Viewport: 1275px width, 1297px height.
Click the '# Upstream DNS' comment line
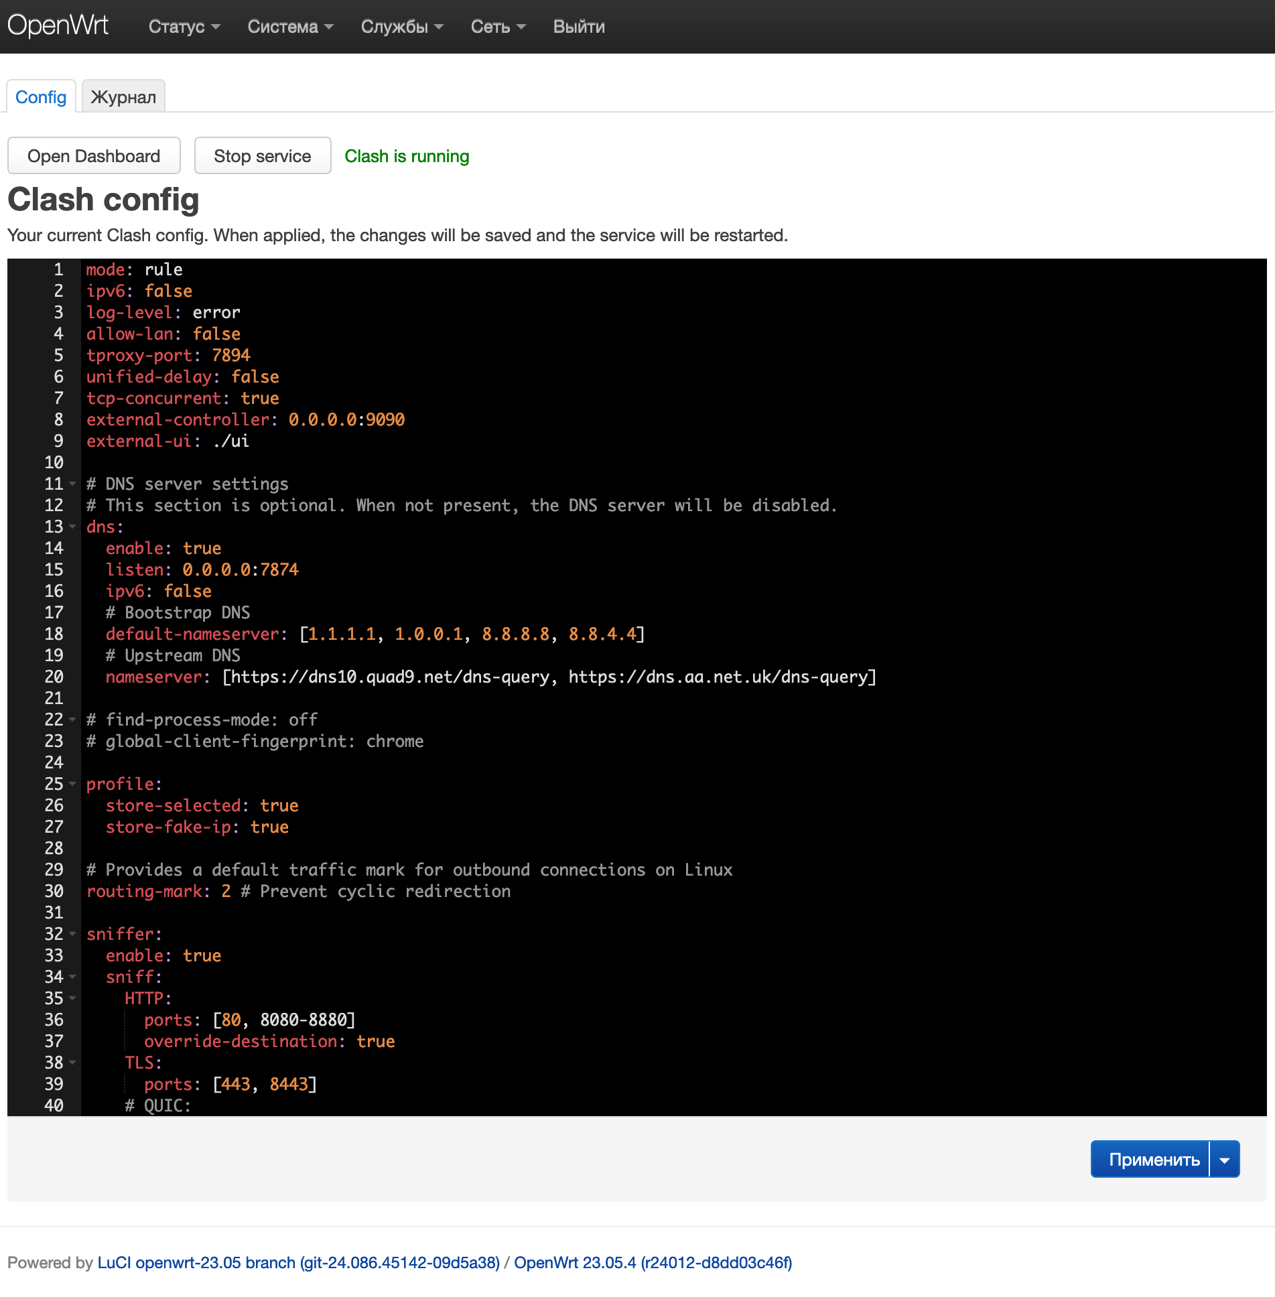tap(173, 655)
